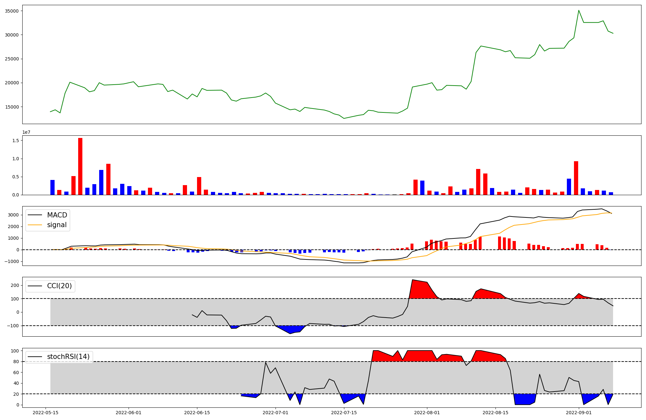
Task: Click the MACD legend label
Action: (57, 215)
